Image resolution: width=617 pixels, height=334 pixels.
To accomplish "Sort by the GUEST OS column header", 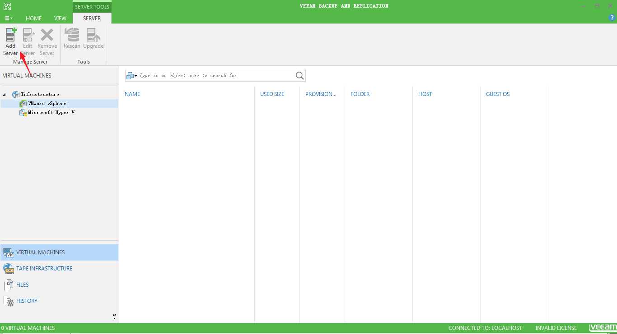I will (498, 94).
